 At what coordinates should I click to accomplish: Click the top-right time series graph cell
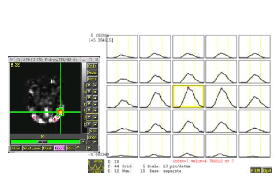(x=254, y=47)
